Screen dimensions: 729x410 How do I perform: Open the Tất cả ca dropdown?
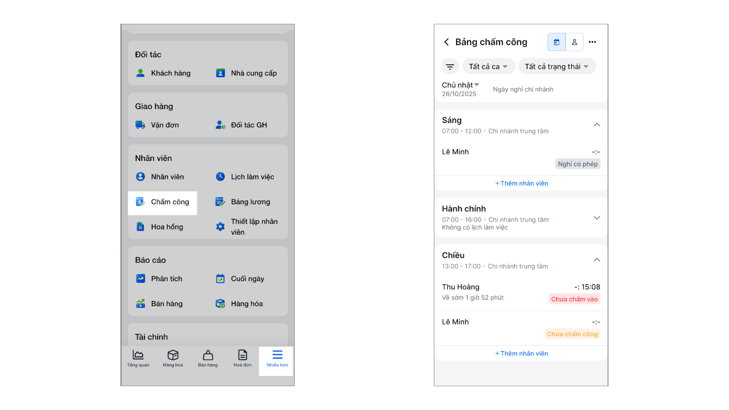(488, 67)
